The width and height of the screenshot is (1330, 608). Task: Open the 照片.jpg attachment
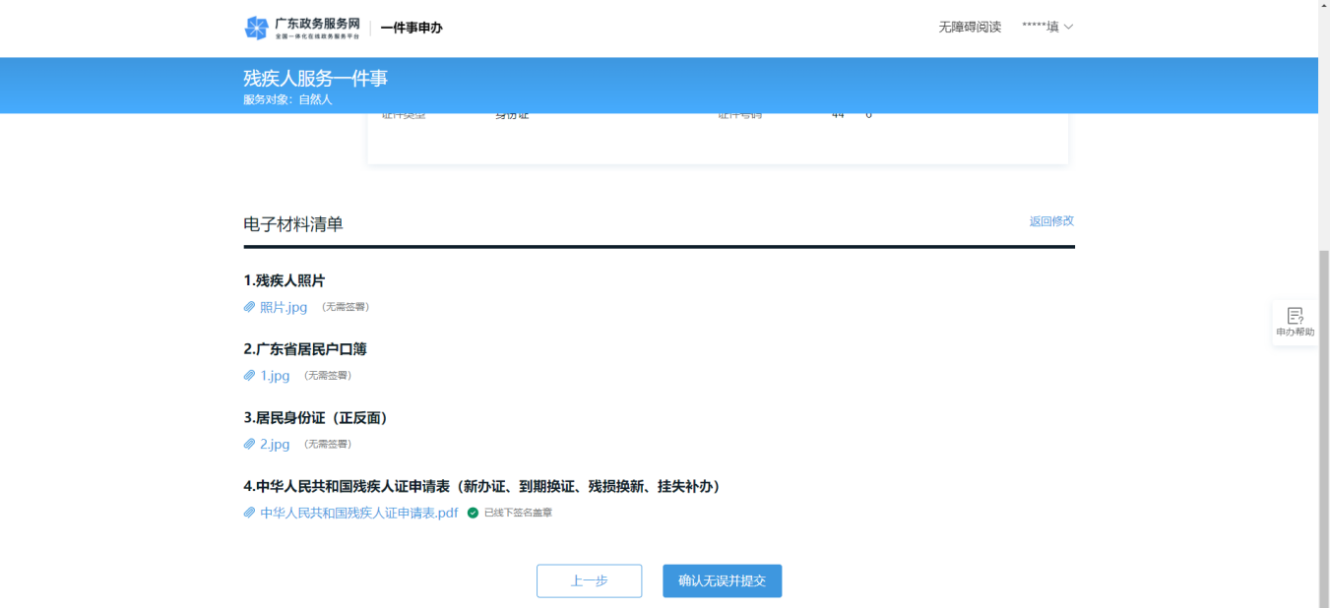click(x=284, y=307)
